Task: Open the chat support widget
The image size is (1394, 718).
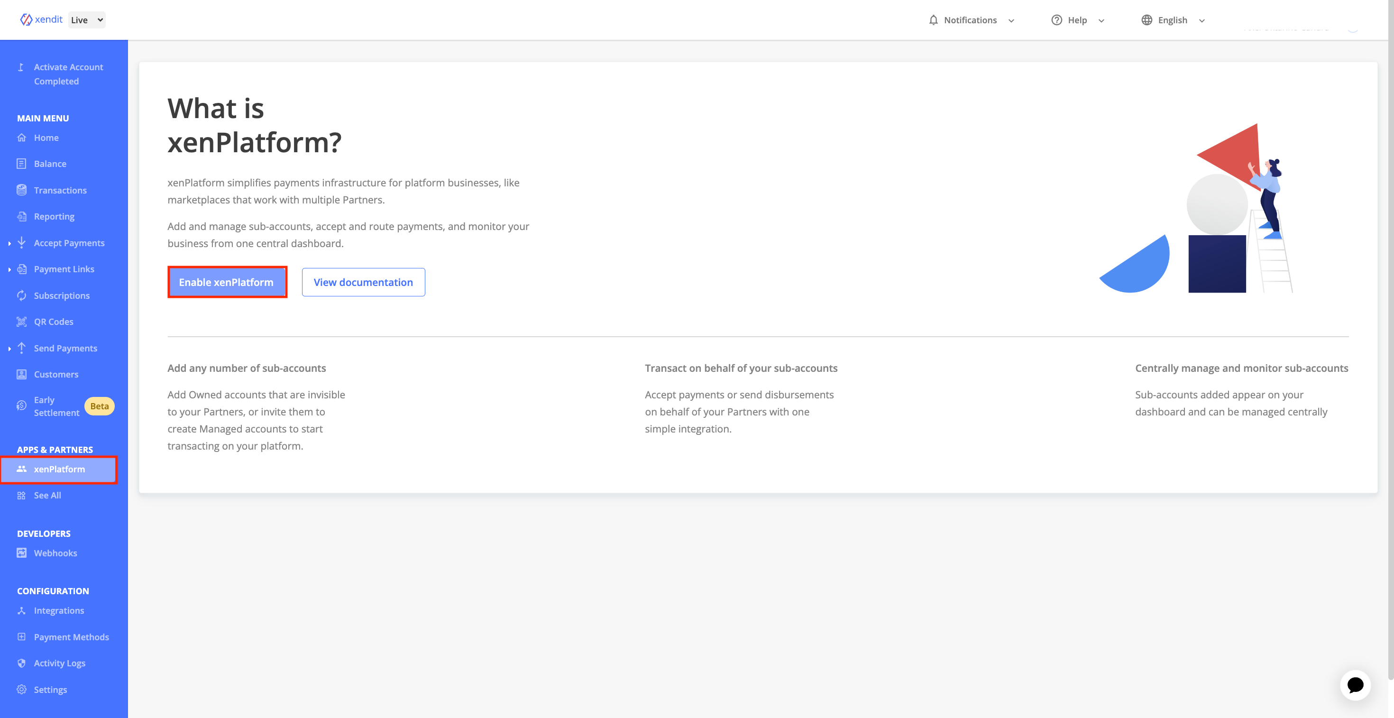Action: [1356, 684]
